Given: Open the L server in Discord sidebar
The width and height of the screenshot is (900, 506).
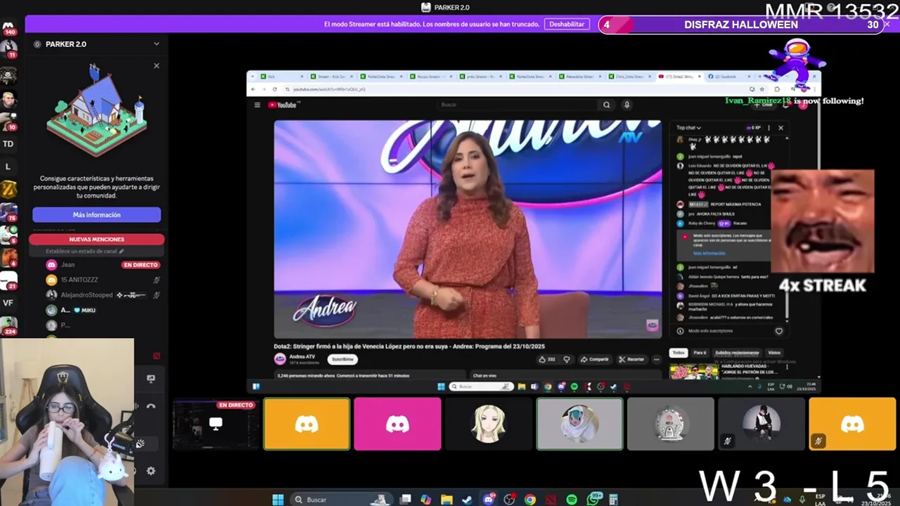Looking at the screenshot, I should [8, 167].
